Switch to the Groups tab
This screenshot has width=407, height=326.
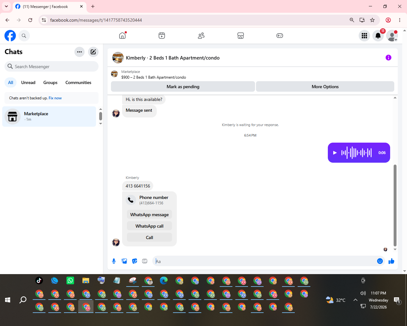coord(50,82)
